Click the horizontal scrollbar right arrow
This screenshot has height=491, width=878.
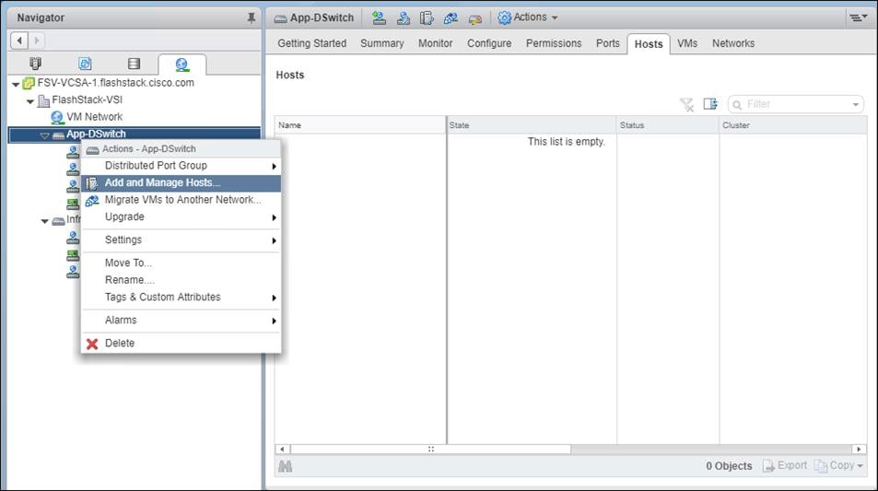pos(859,449)
